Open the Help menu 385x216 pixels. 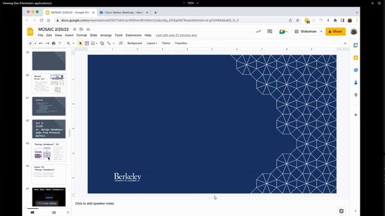148,35
